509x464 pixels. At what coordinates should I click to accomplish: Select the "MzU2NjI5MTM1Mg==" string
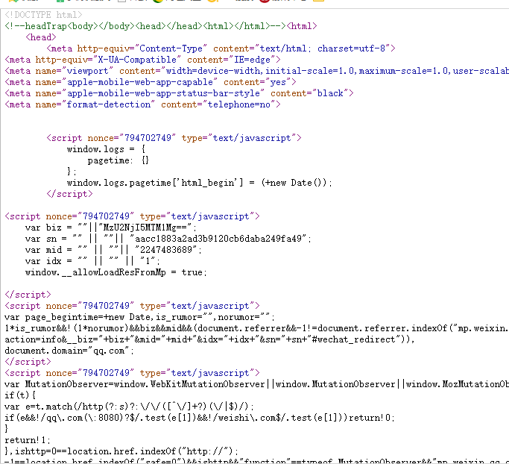(x=145, y=228)
